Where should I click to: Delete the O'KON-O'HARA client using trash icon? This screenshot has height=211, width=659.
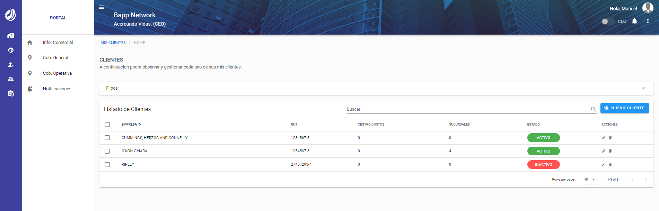click(x=610, y=151)
